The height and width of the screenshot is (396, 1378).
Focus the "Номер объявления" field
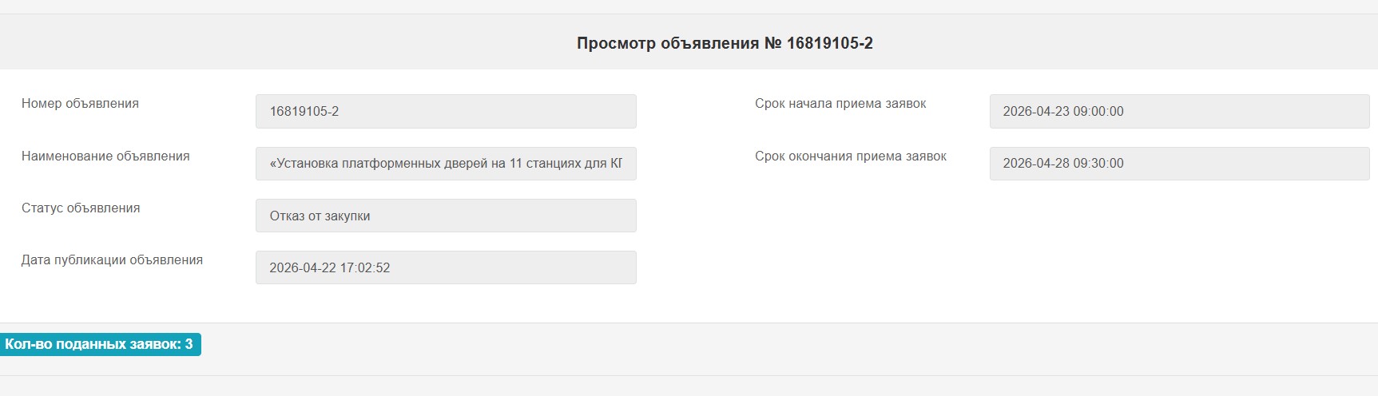point(446,112)
